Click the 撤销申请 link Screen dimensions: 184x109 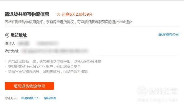point(50,98)
